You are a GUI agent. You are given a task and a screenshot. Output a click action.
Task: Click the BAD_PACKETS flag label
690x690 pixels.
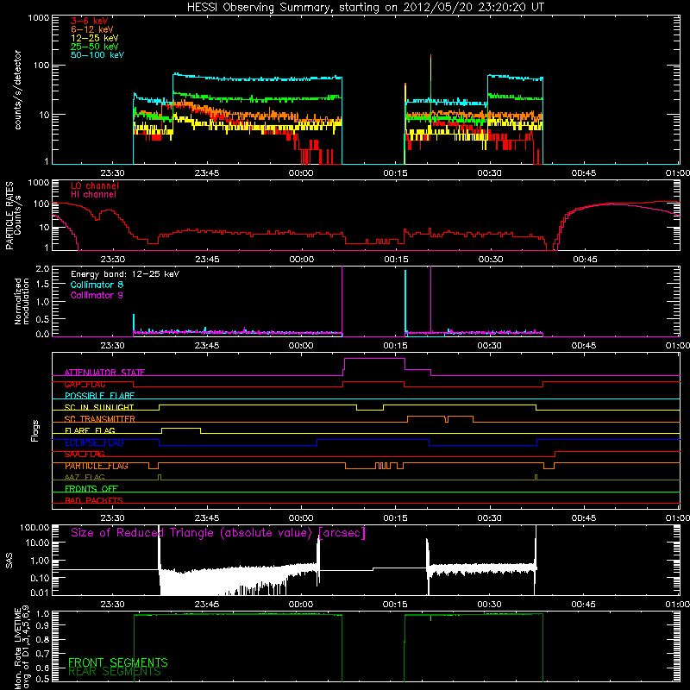click(x=94, y=500)
